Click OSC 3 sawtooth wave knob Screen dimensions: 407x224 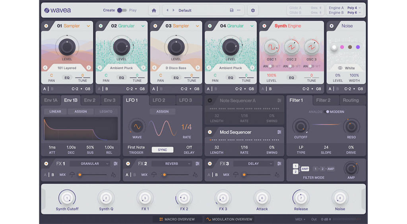coord(311,47)
